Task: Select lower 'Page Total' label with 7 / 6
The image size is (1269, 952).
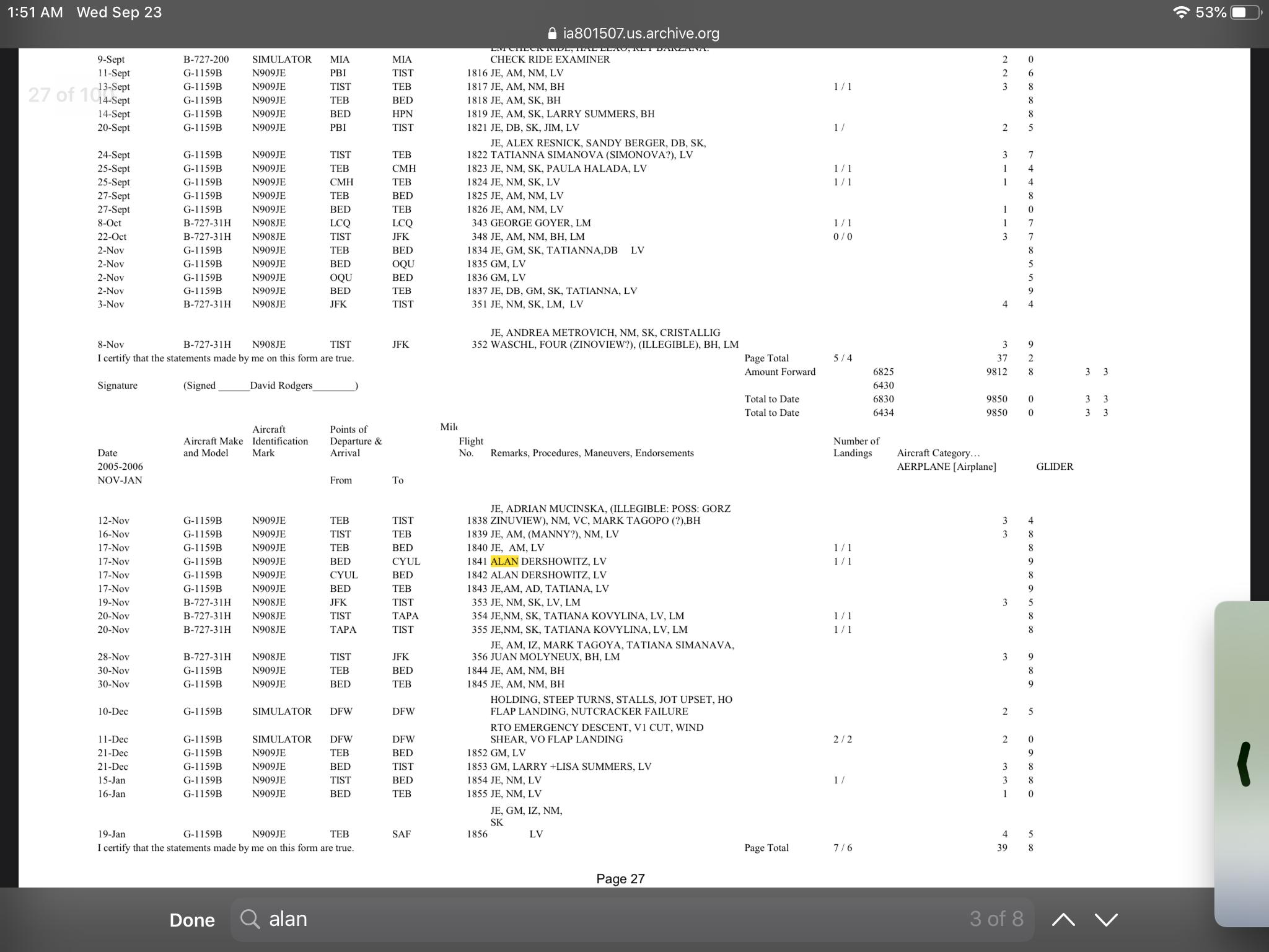Action: pyautogui.click(x=766, y=848)
